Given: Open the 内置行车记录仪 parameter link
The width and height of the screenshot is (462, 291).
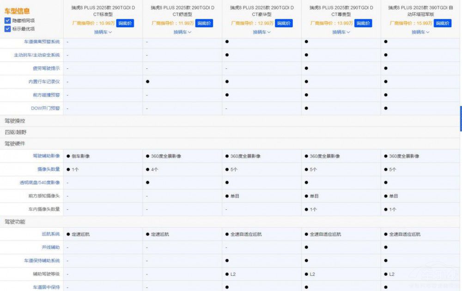Looking at the screenshot, I should pyautogui.click(x=44, y=82).
